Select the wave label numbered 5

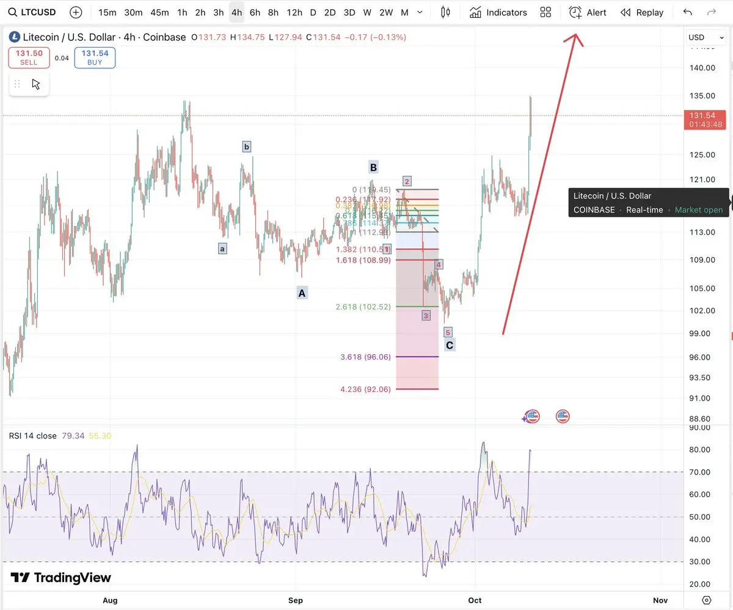pyautogui.click(x=448, y=332)
